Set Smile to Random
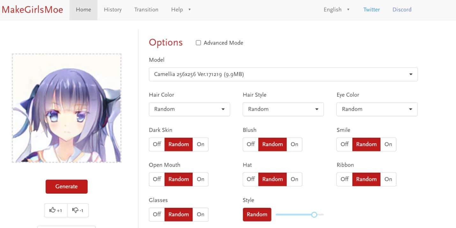 (x=366, y=144)
